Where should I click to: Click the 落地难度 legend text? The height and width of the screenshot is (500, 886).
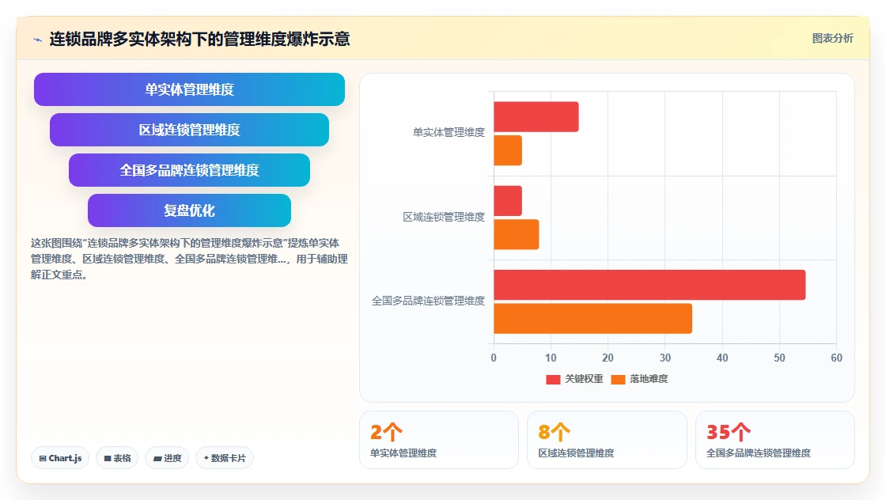tap(649, 379)
